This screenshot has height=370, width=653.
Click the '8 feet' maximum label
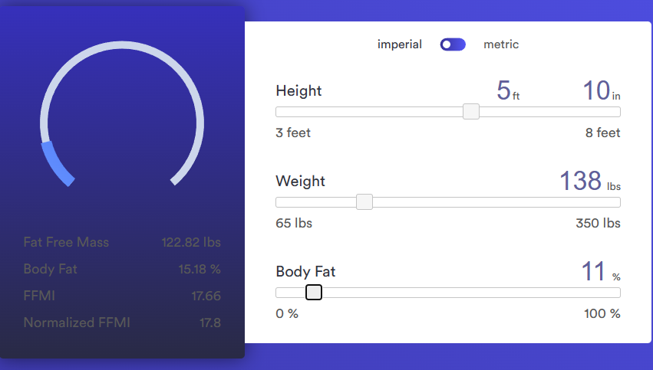point(602,133)
